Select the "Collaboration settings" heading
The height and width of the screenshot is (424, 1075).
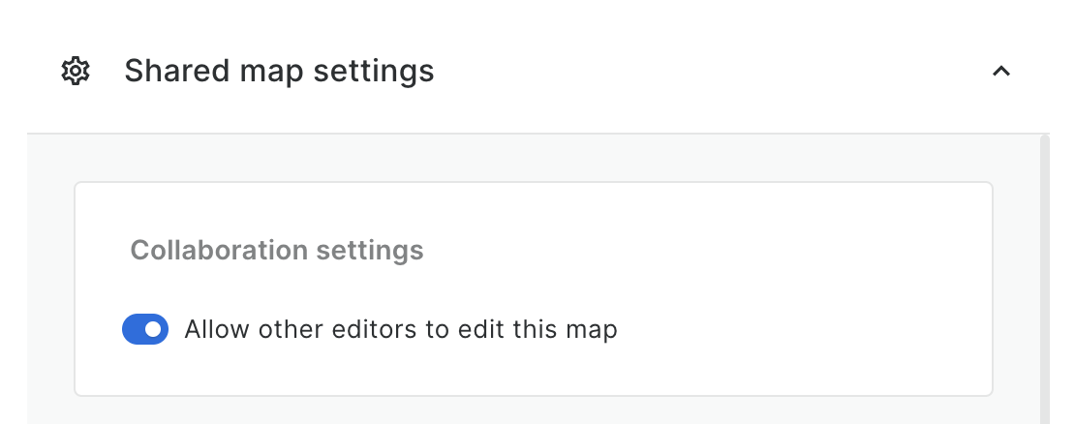click(x=277, y=250)
